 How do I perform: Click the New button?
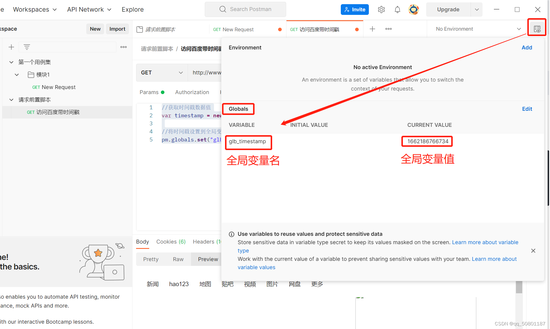click(95, 29)
